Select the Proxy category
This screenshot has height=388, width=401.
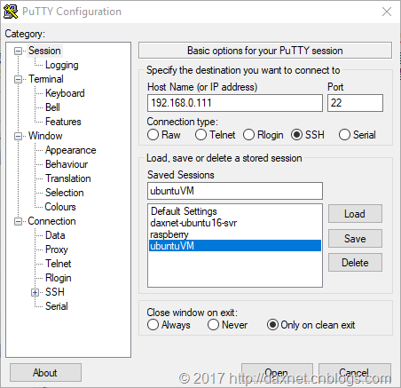(x=57, y=249)
